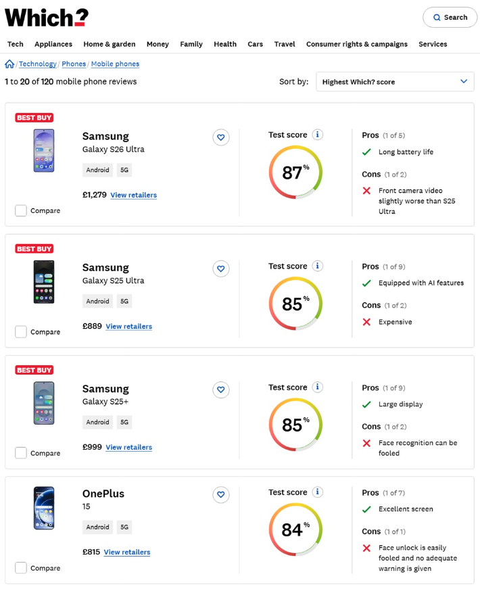Open the Home & garden menu
Image resolution: width=480 pixels, height=589 pixels.
click(109, 44)
